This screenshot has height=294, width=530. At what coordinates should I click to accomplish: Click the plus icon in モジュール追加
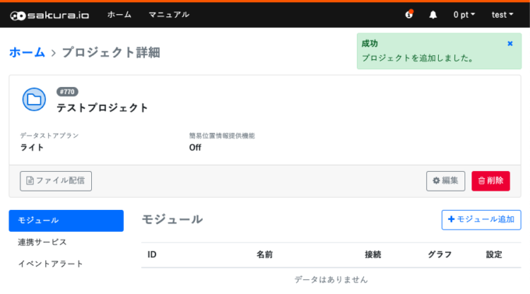(x=451, y=219)
